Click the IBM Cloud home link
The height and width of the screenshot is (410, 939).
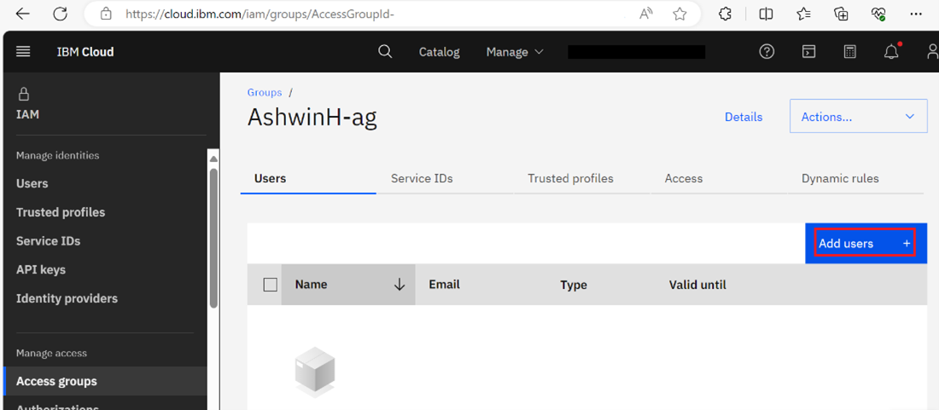(85, 52)
